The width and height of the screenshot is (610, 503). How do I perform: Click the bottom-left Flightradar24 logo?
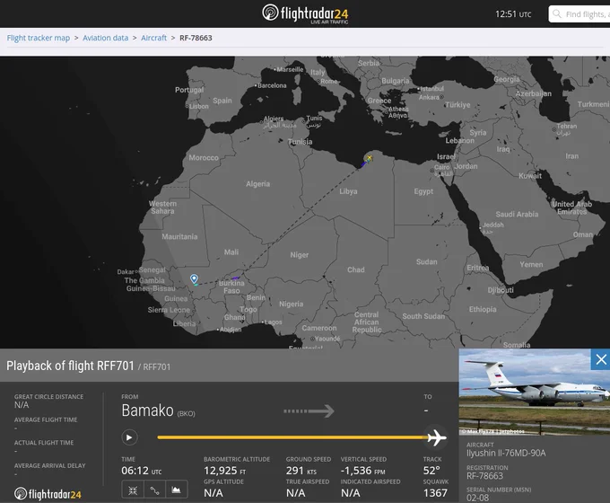click(48, 494)
